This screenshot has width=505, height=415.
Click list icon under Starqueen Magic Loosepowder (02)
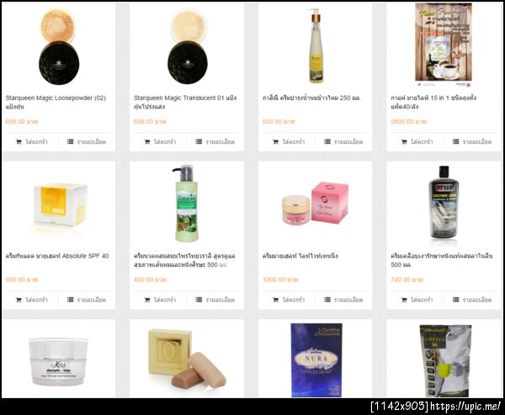[x=70, y=141]
